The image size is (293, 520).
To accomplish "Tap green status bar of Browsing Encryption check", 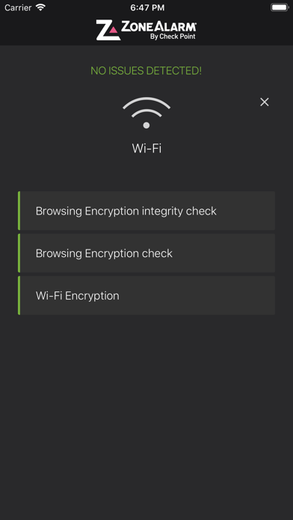I will click(x=19, y=253).
